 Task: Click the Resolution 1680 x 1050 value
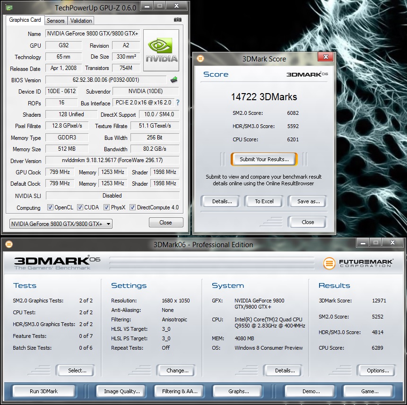pos(176,301)
